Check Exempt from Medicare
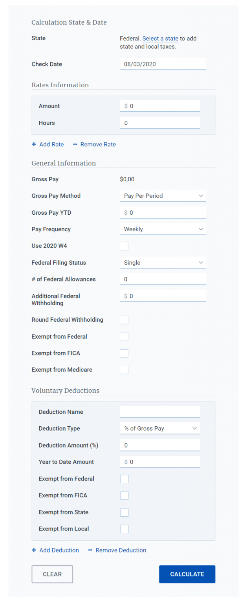This screenshot has width=247, height=604. (124, 370)
